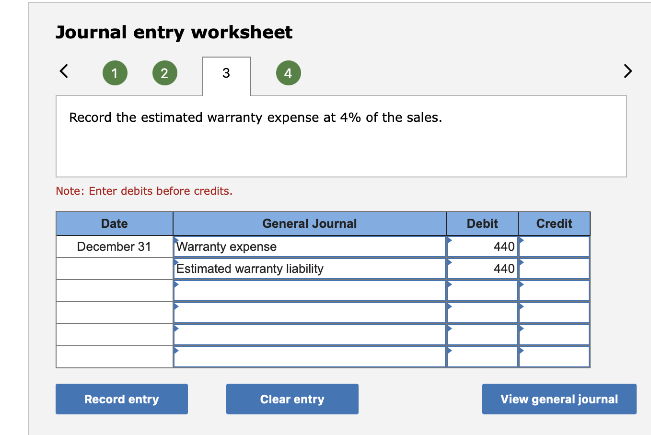The width and height of the screenshot is (651, 435).
Task: Open the sixth row General Journal account dropdown
Action: (x=310, y=357)
